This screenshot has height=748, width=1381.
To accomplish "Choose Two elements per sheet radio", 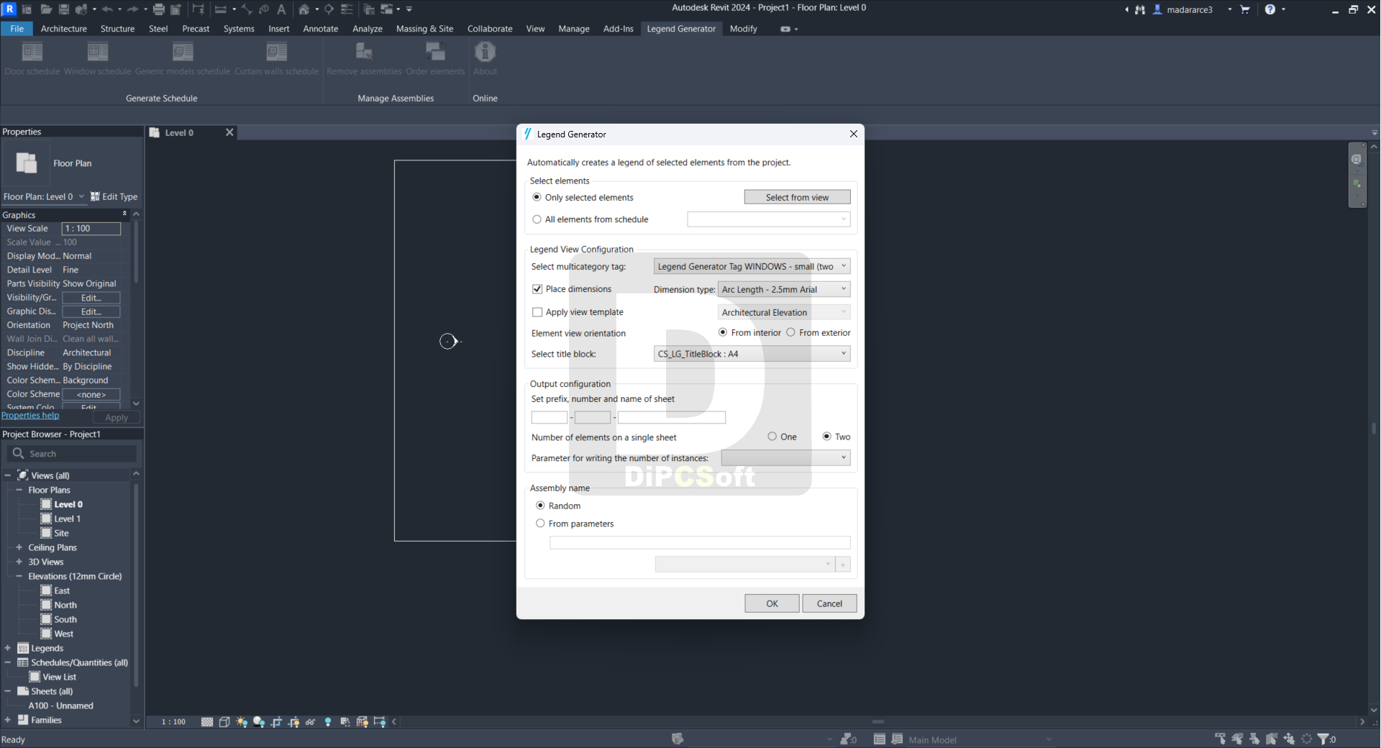I will pyautogui.click(x=826, y=437).
